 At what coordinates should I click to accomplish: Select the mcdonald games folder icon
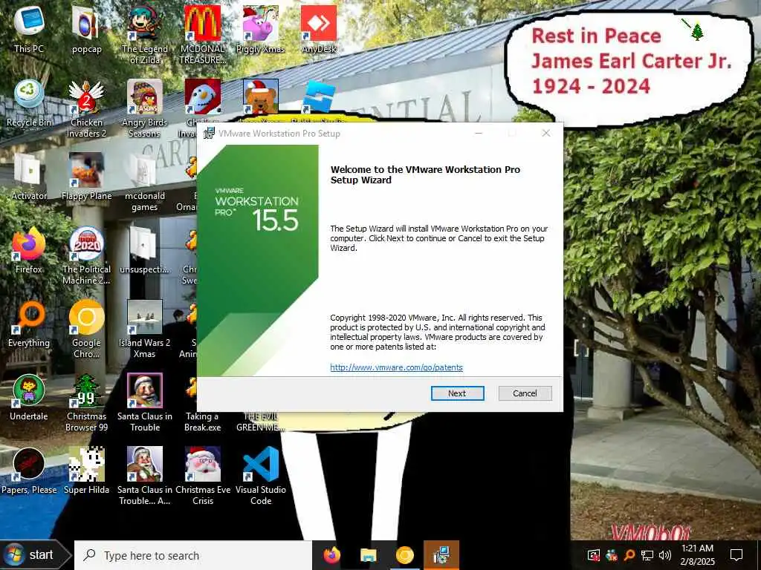pos(144,183)
